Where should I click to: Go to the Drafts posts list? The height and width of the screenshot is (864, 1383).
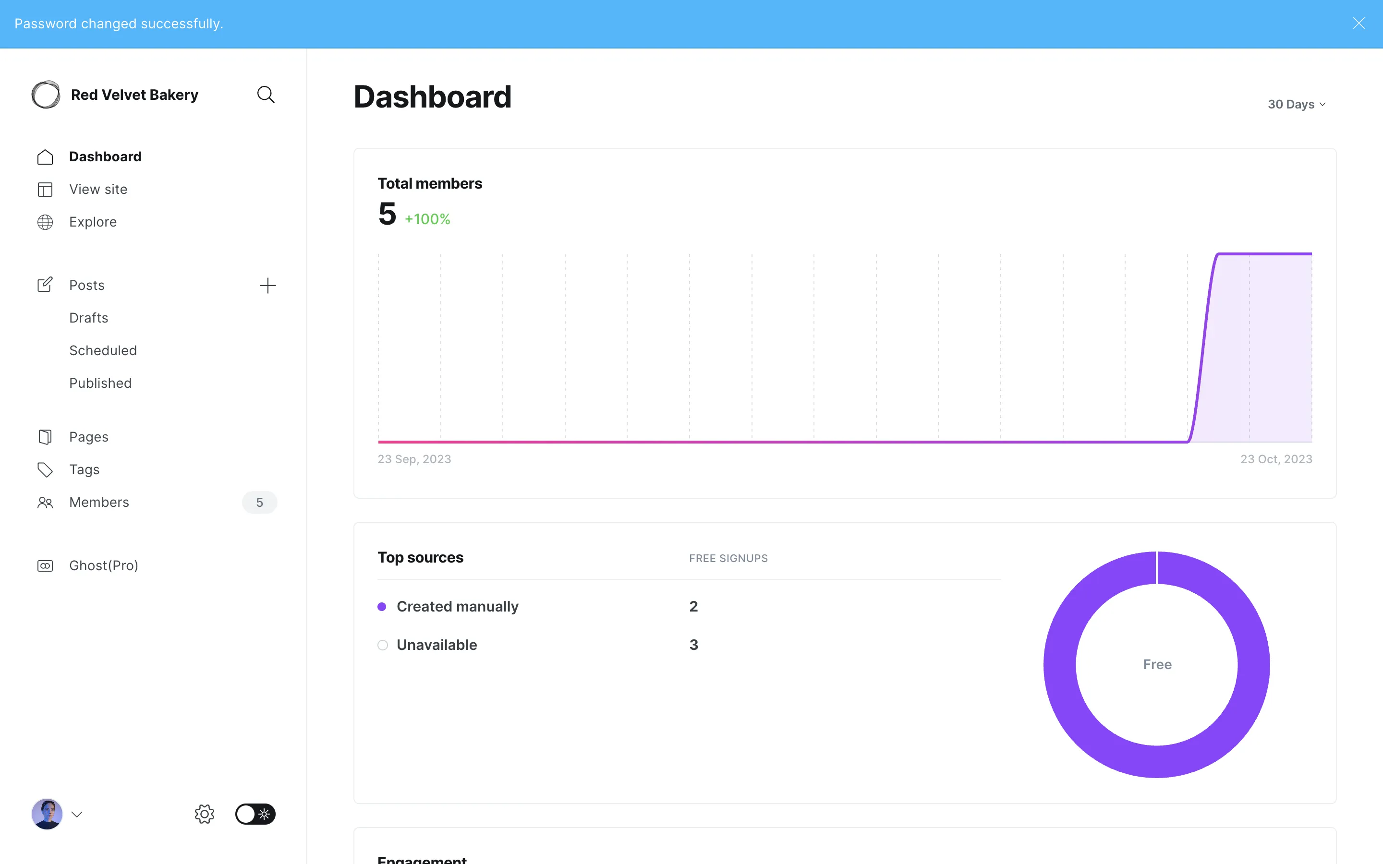[88, 318]
